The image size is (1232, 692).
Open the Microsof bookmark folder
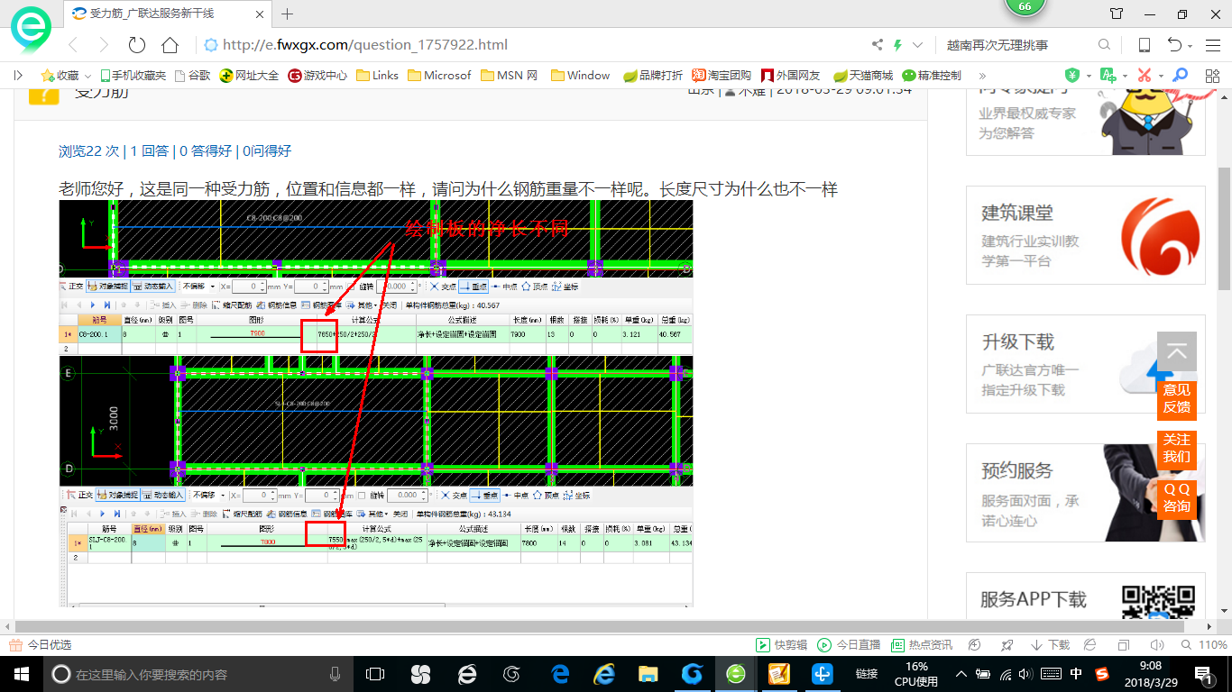click(439, 76)
